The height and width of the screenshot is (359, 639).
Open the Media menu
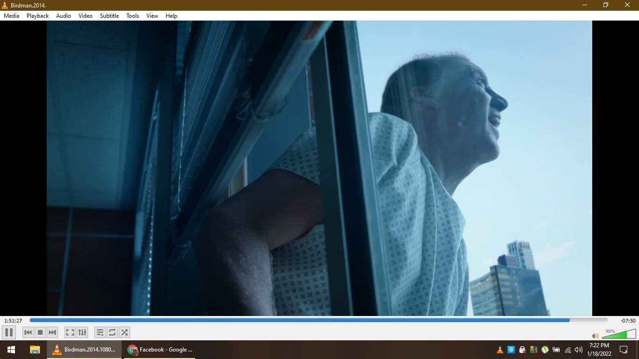[12, 16]
